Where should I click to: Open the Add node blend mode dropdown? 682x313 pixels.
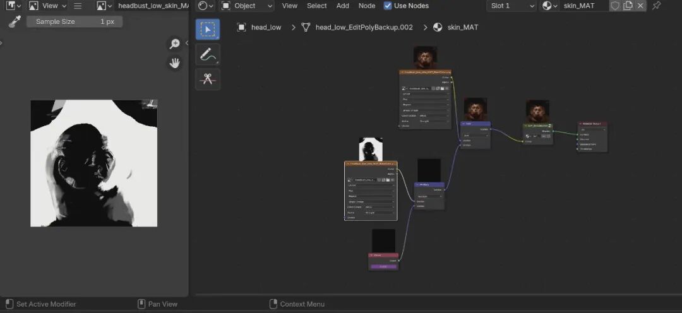click(476, 135)
